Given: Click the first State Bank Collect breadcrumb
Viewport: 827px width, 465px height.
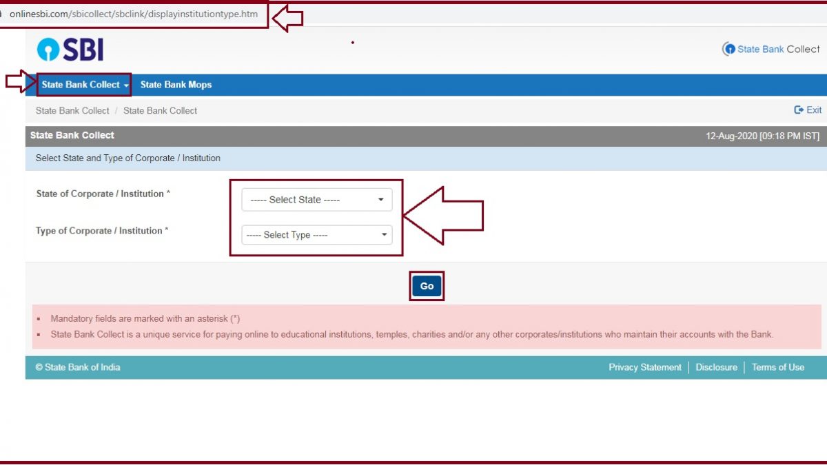Looking at the screenshot, I should click(72, 110).
